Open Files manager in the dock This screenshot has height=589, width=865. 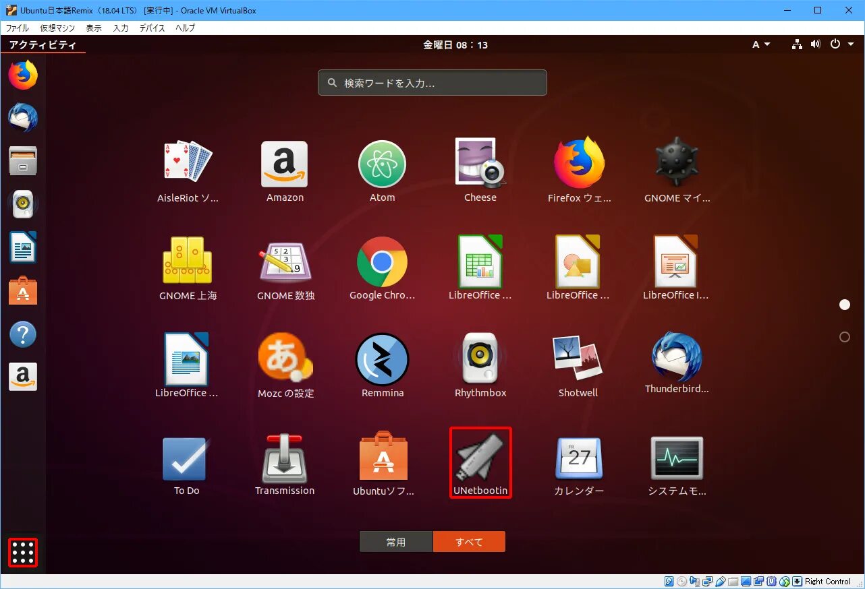point(23,161)
